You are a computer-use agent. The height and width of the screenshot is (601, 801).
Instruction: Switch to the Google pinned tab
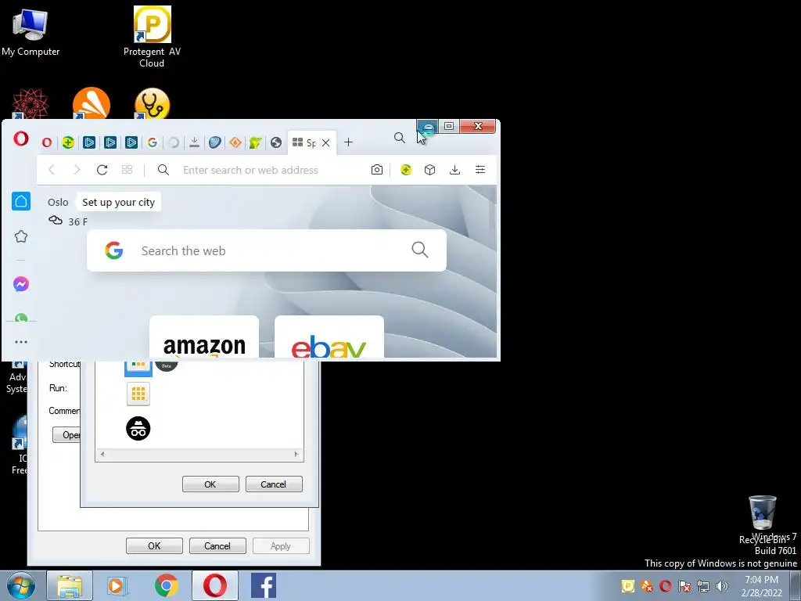coord(153,142)
